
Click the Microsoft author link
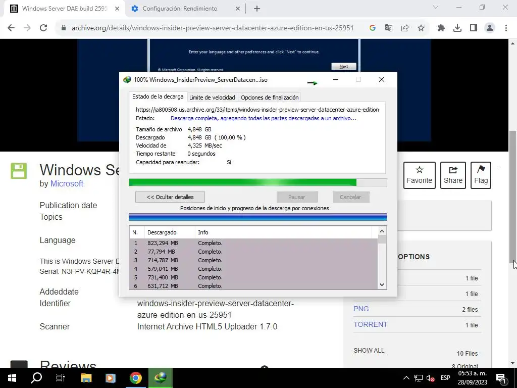pyautogui.click(x=67, y=184)
